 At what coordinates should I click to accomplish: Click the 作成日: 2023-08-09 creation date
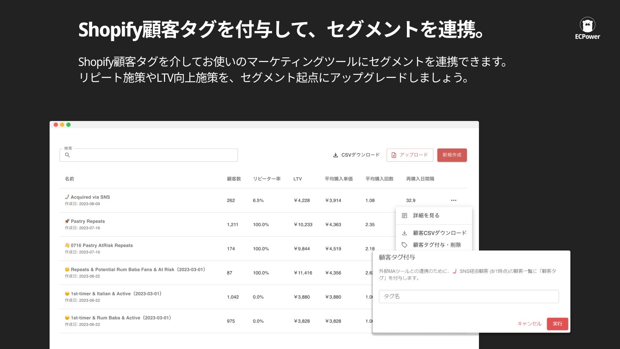coord(82,204)
